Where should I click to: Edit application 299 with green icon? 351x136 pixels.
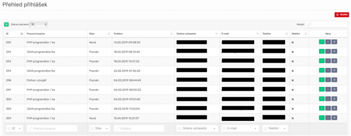point(322,89)
